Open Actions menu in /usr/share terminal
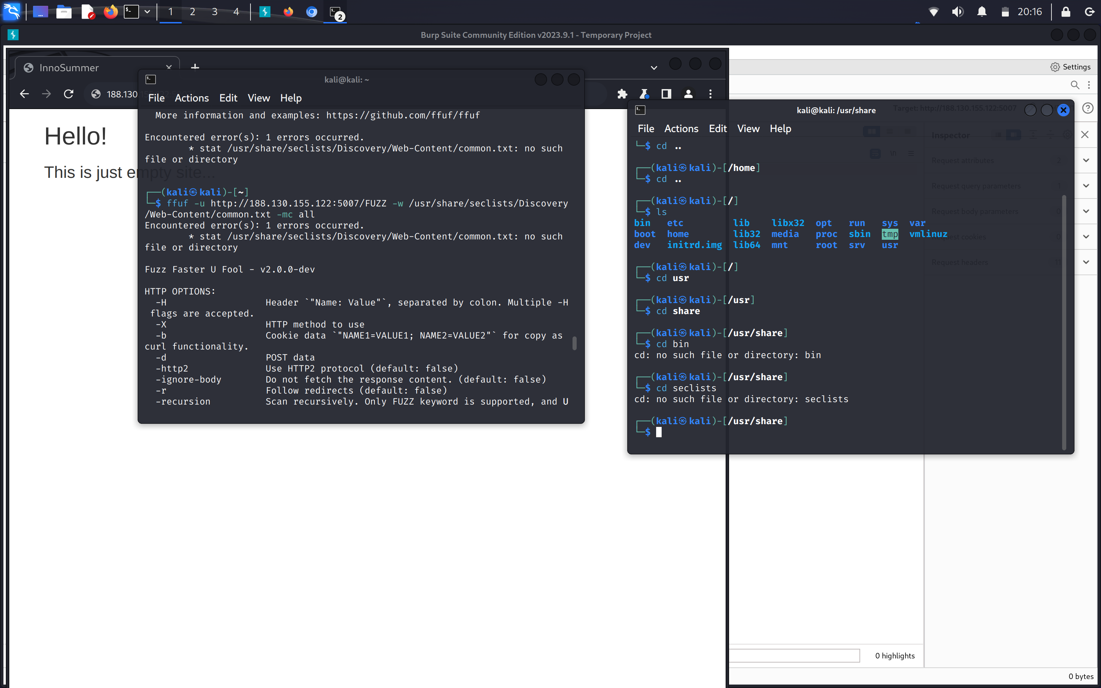 click(681, 129)
